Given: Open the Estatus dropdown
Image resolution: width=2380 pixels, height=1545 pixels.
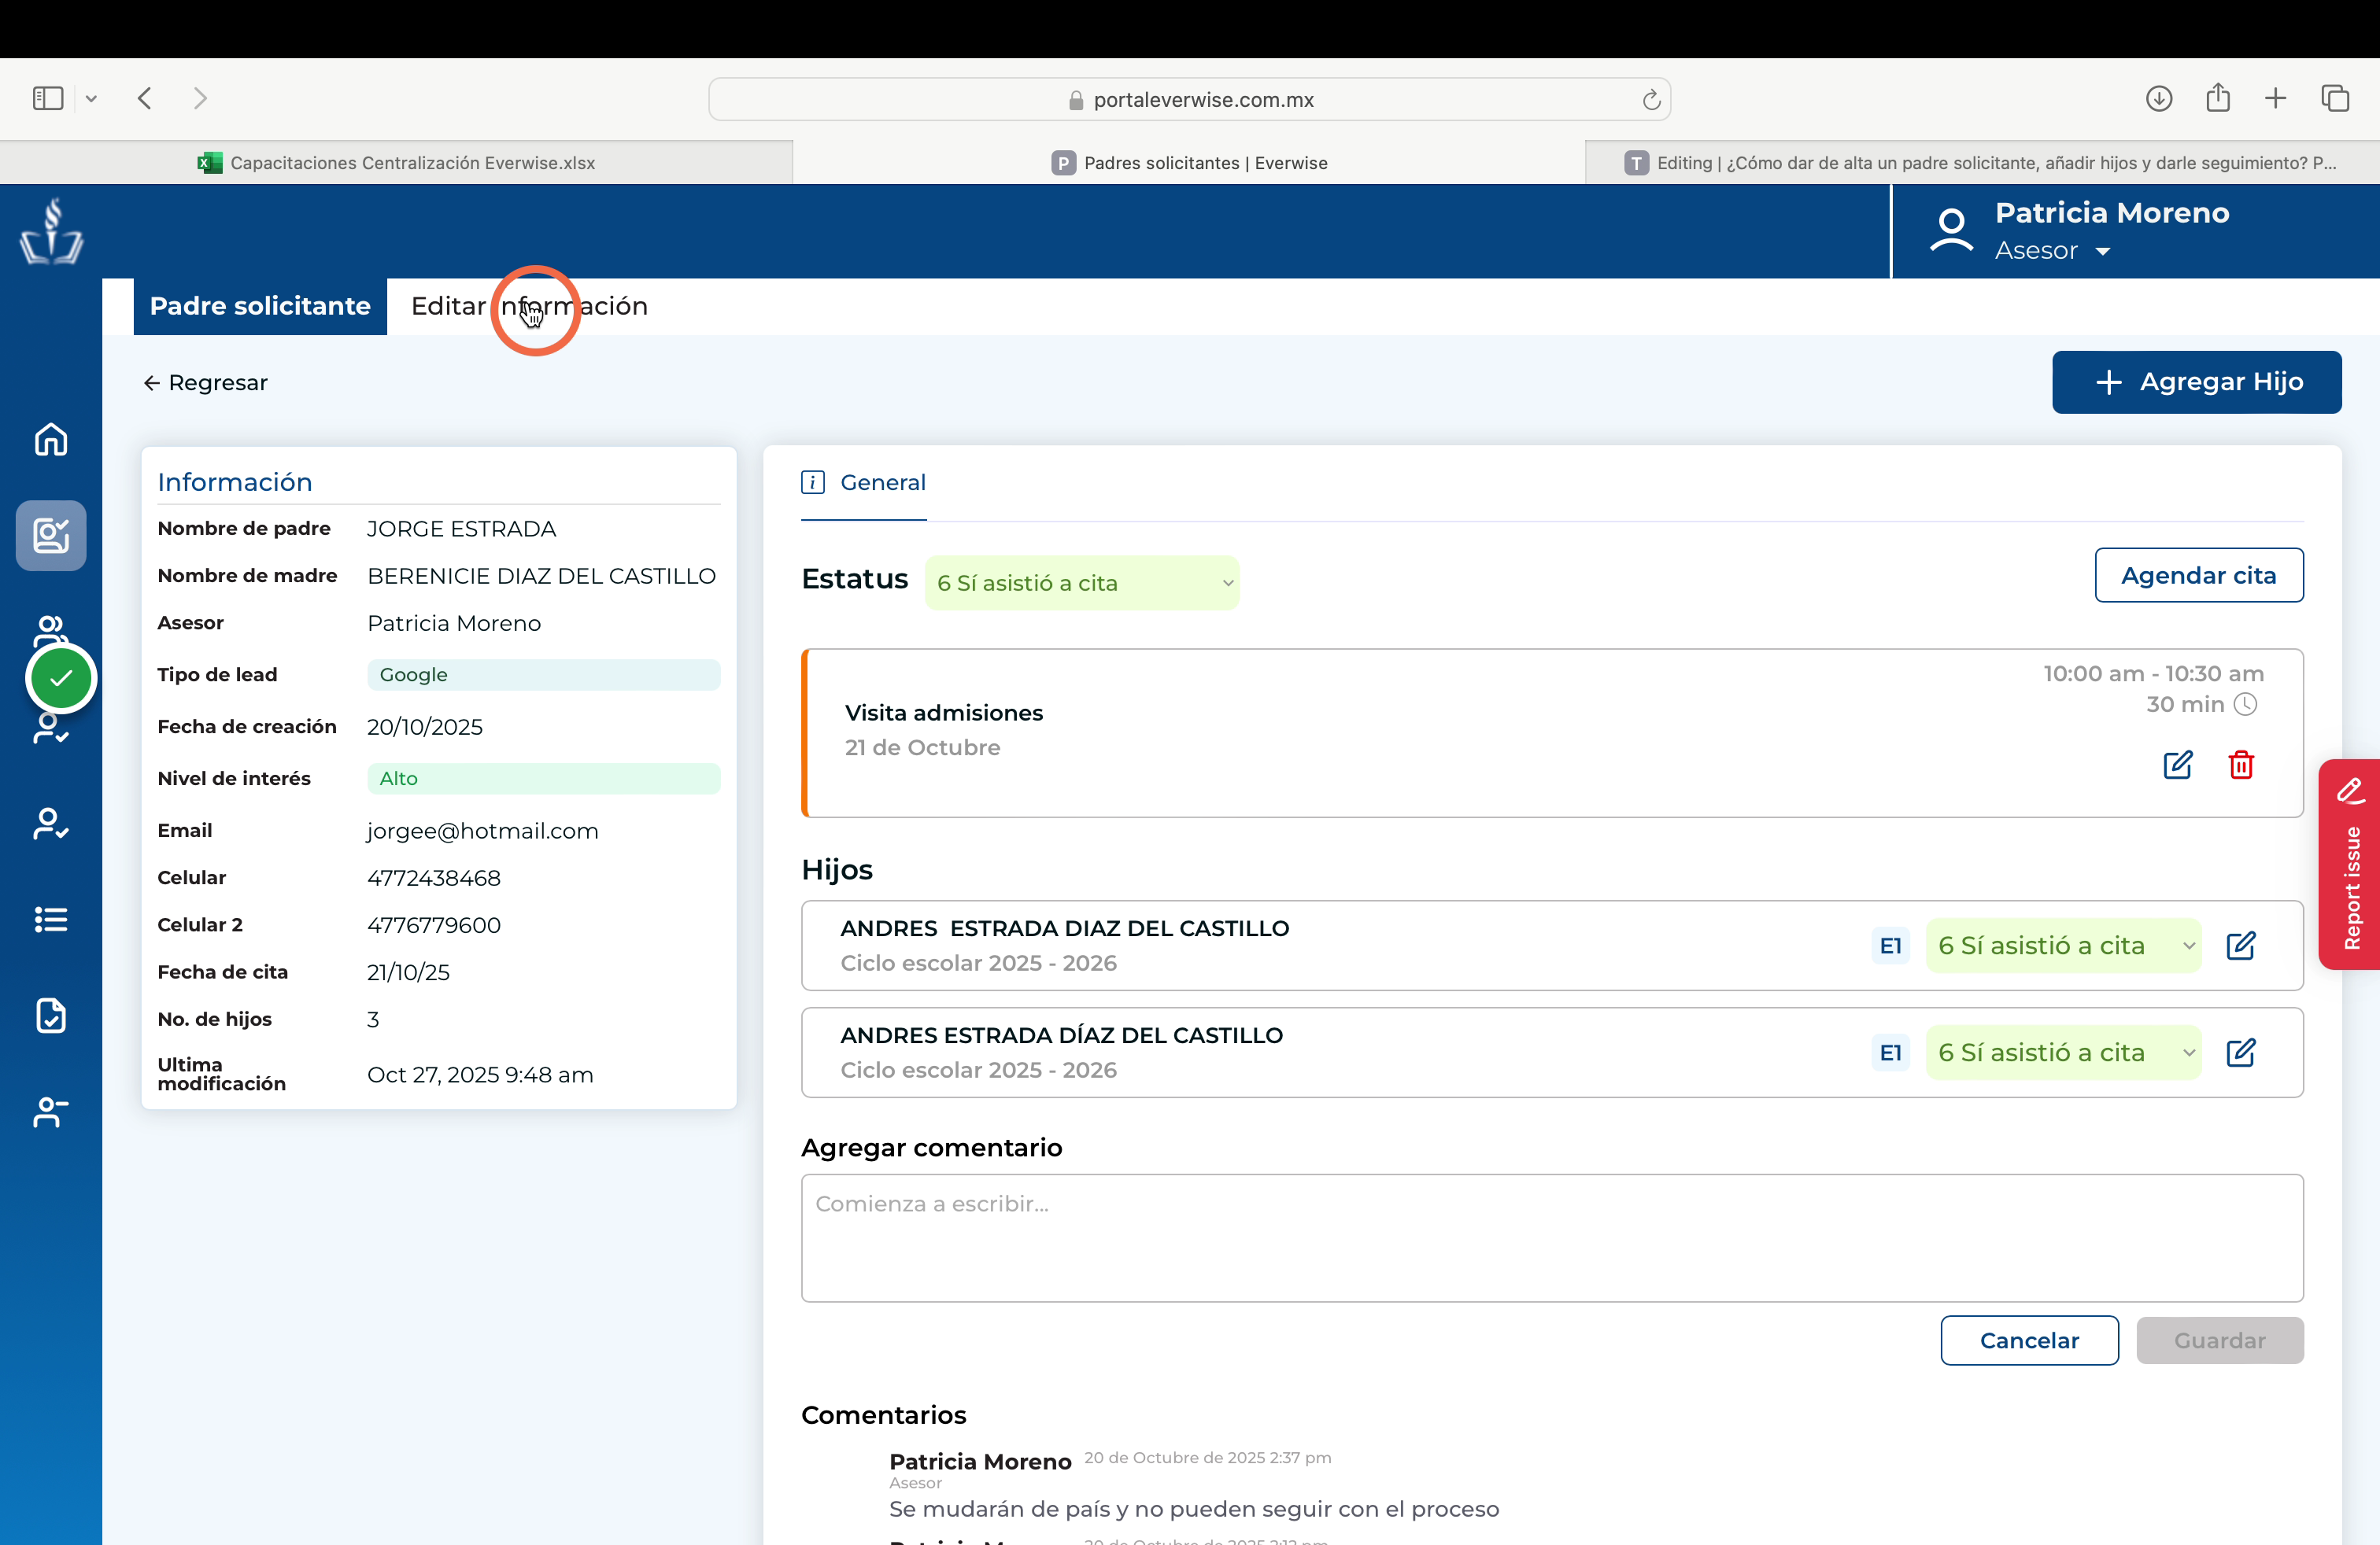Looking at the screenshot, I should 1082,583.
